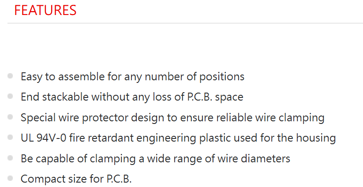Click bullet beside 'Easy to assemble' line

tap(10, 76)
